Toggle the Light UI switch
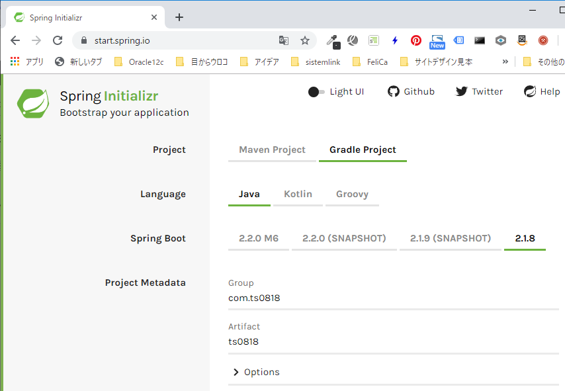Screen dimensions: 565x391 coord(317,91)
